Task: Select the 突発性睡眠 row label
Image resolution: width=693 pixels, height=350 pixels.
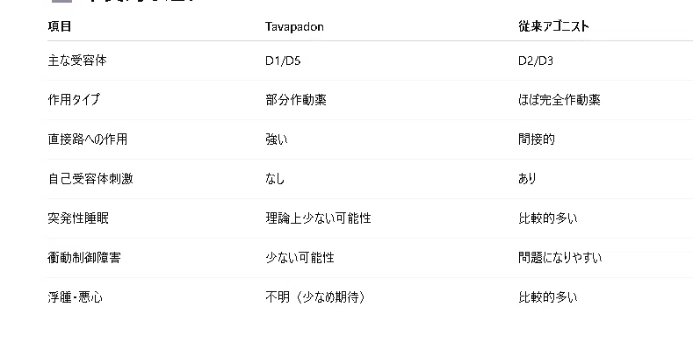Action: 78,218
